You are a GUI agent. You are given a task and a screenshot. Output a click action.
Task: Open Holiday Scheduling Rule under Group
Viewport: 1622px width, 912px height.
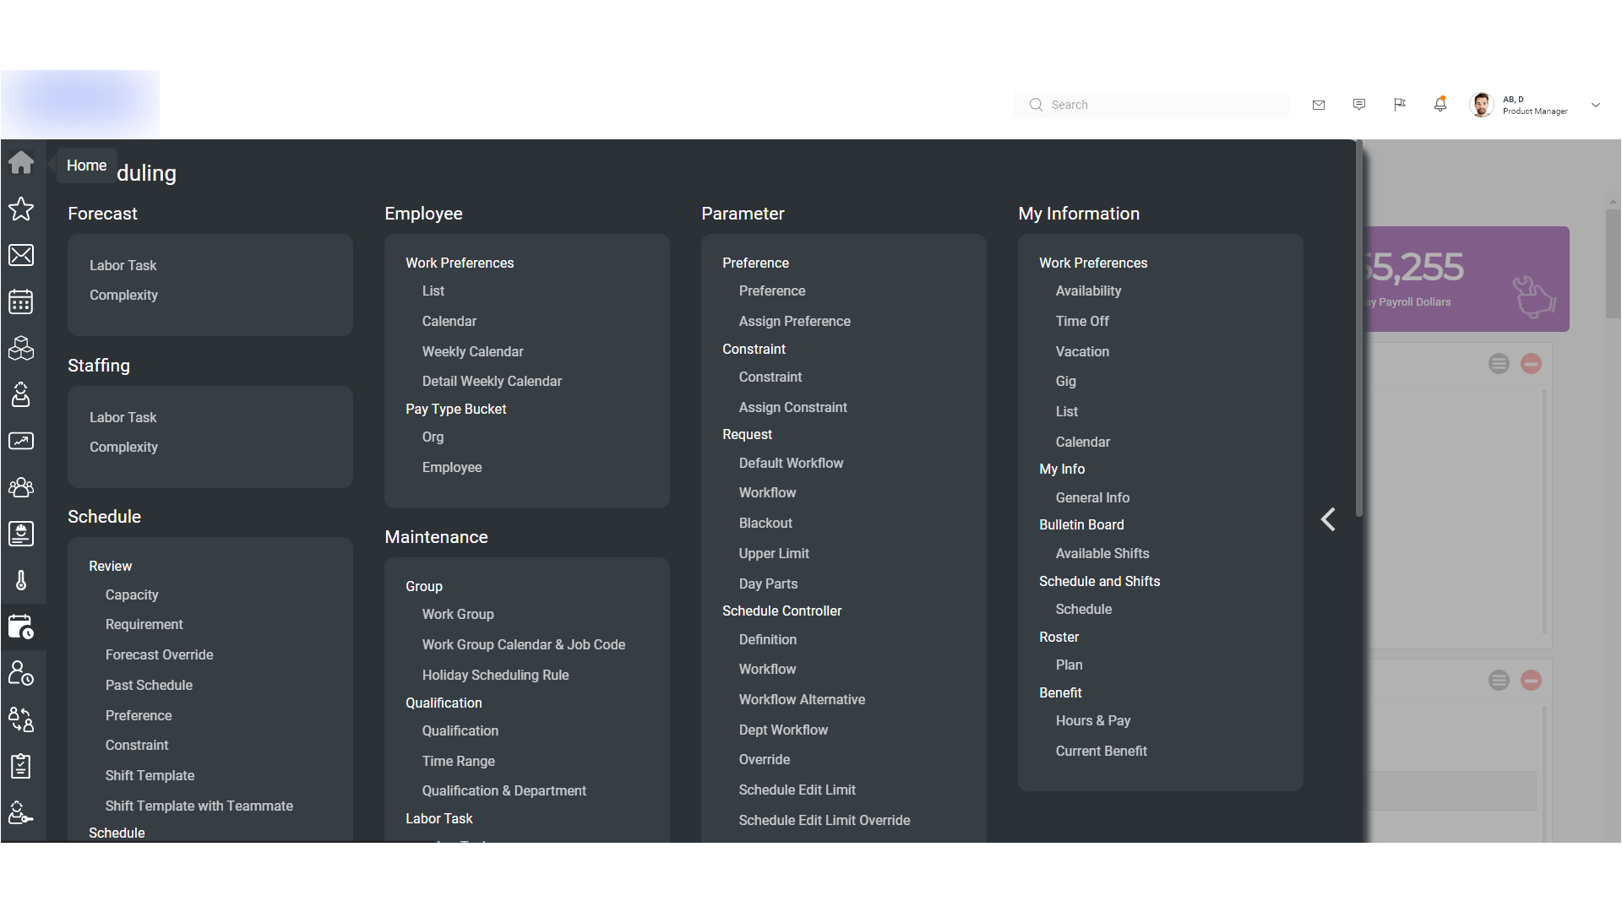pos(495,675)
